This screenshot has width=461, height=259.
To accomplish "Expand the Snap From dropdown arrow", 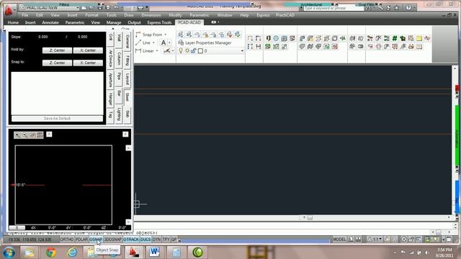I will pyautogui.click(x=166, y=35).
